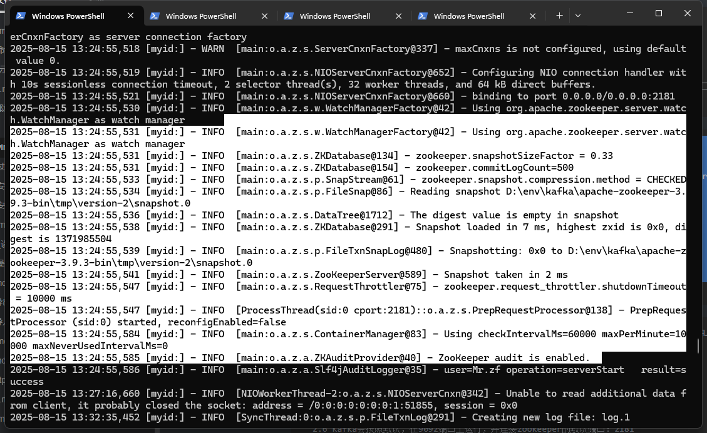Click '= 10000 ms' line
Screen dimensions: 707x433
[x=44, y=298]
